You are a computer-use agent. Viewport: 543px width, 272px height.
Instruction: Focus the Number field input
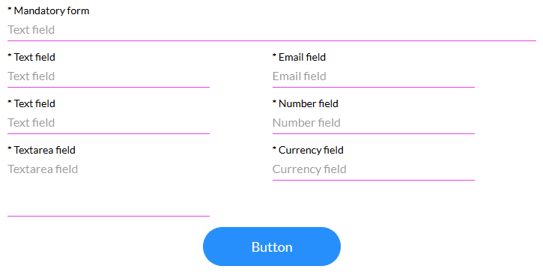coord(373,123)
